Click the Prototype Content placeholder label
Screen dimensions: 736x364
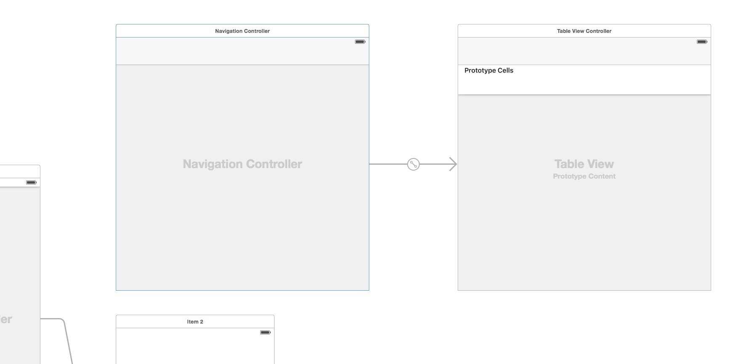click(584, 176)
